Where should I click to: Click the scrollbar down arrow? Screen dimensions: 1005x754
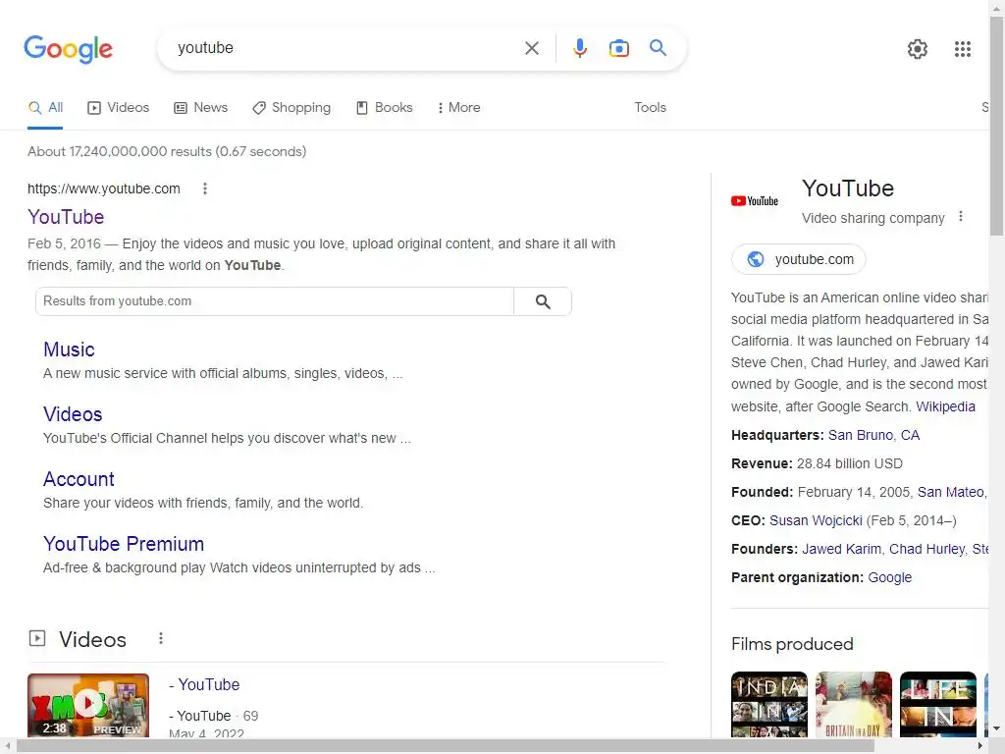click(x=997, y=729)
